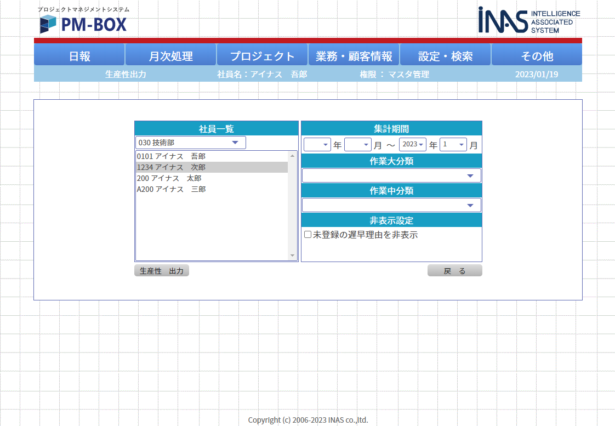Open the 日報 menu
615x426 pixels.
(79, 56)
